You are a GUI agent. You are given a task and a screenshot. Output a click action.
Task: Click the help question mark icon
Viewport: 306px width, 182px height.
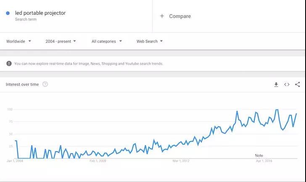pos(45,84)
